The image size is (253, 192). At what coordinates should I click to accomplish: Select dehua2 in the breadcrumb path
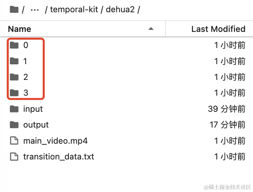[120, 9]
